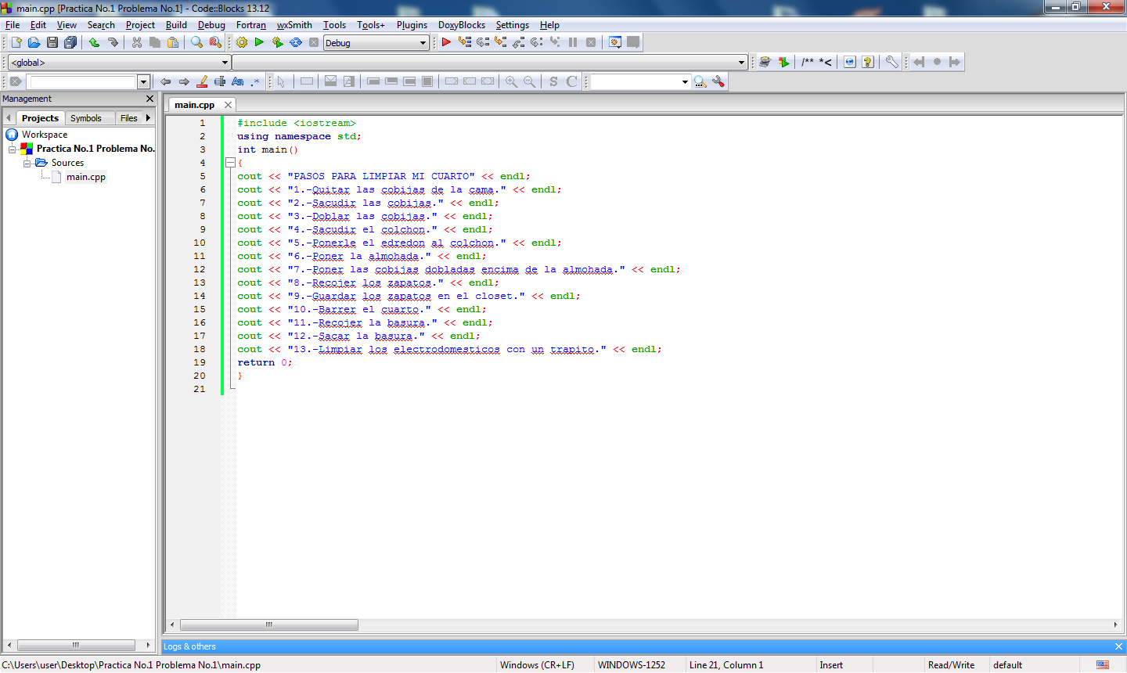The width and height of the screenshot is (1127, 673).
Task: Click the editor's horizontal scrollbar
Action: [x=268, y=624]
